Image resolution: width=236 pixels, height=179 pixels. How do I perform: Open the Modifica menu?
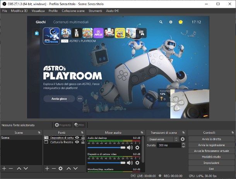19,11
